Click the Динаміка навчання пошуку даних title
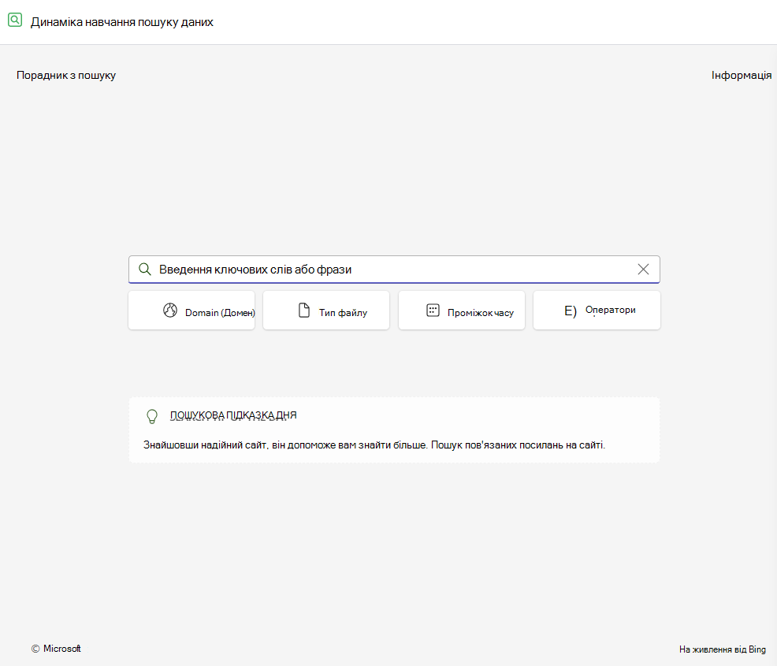Viewport: 777px width, 666px height. 122,22
